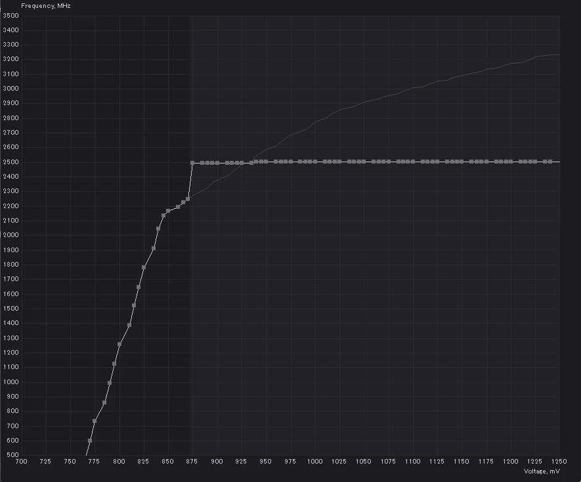Image resolution: width=581 pixels, height=482 pixels.
Task: Select the curve point at 785 mV
Action: coord(104,403)
